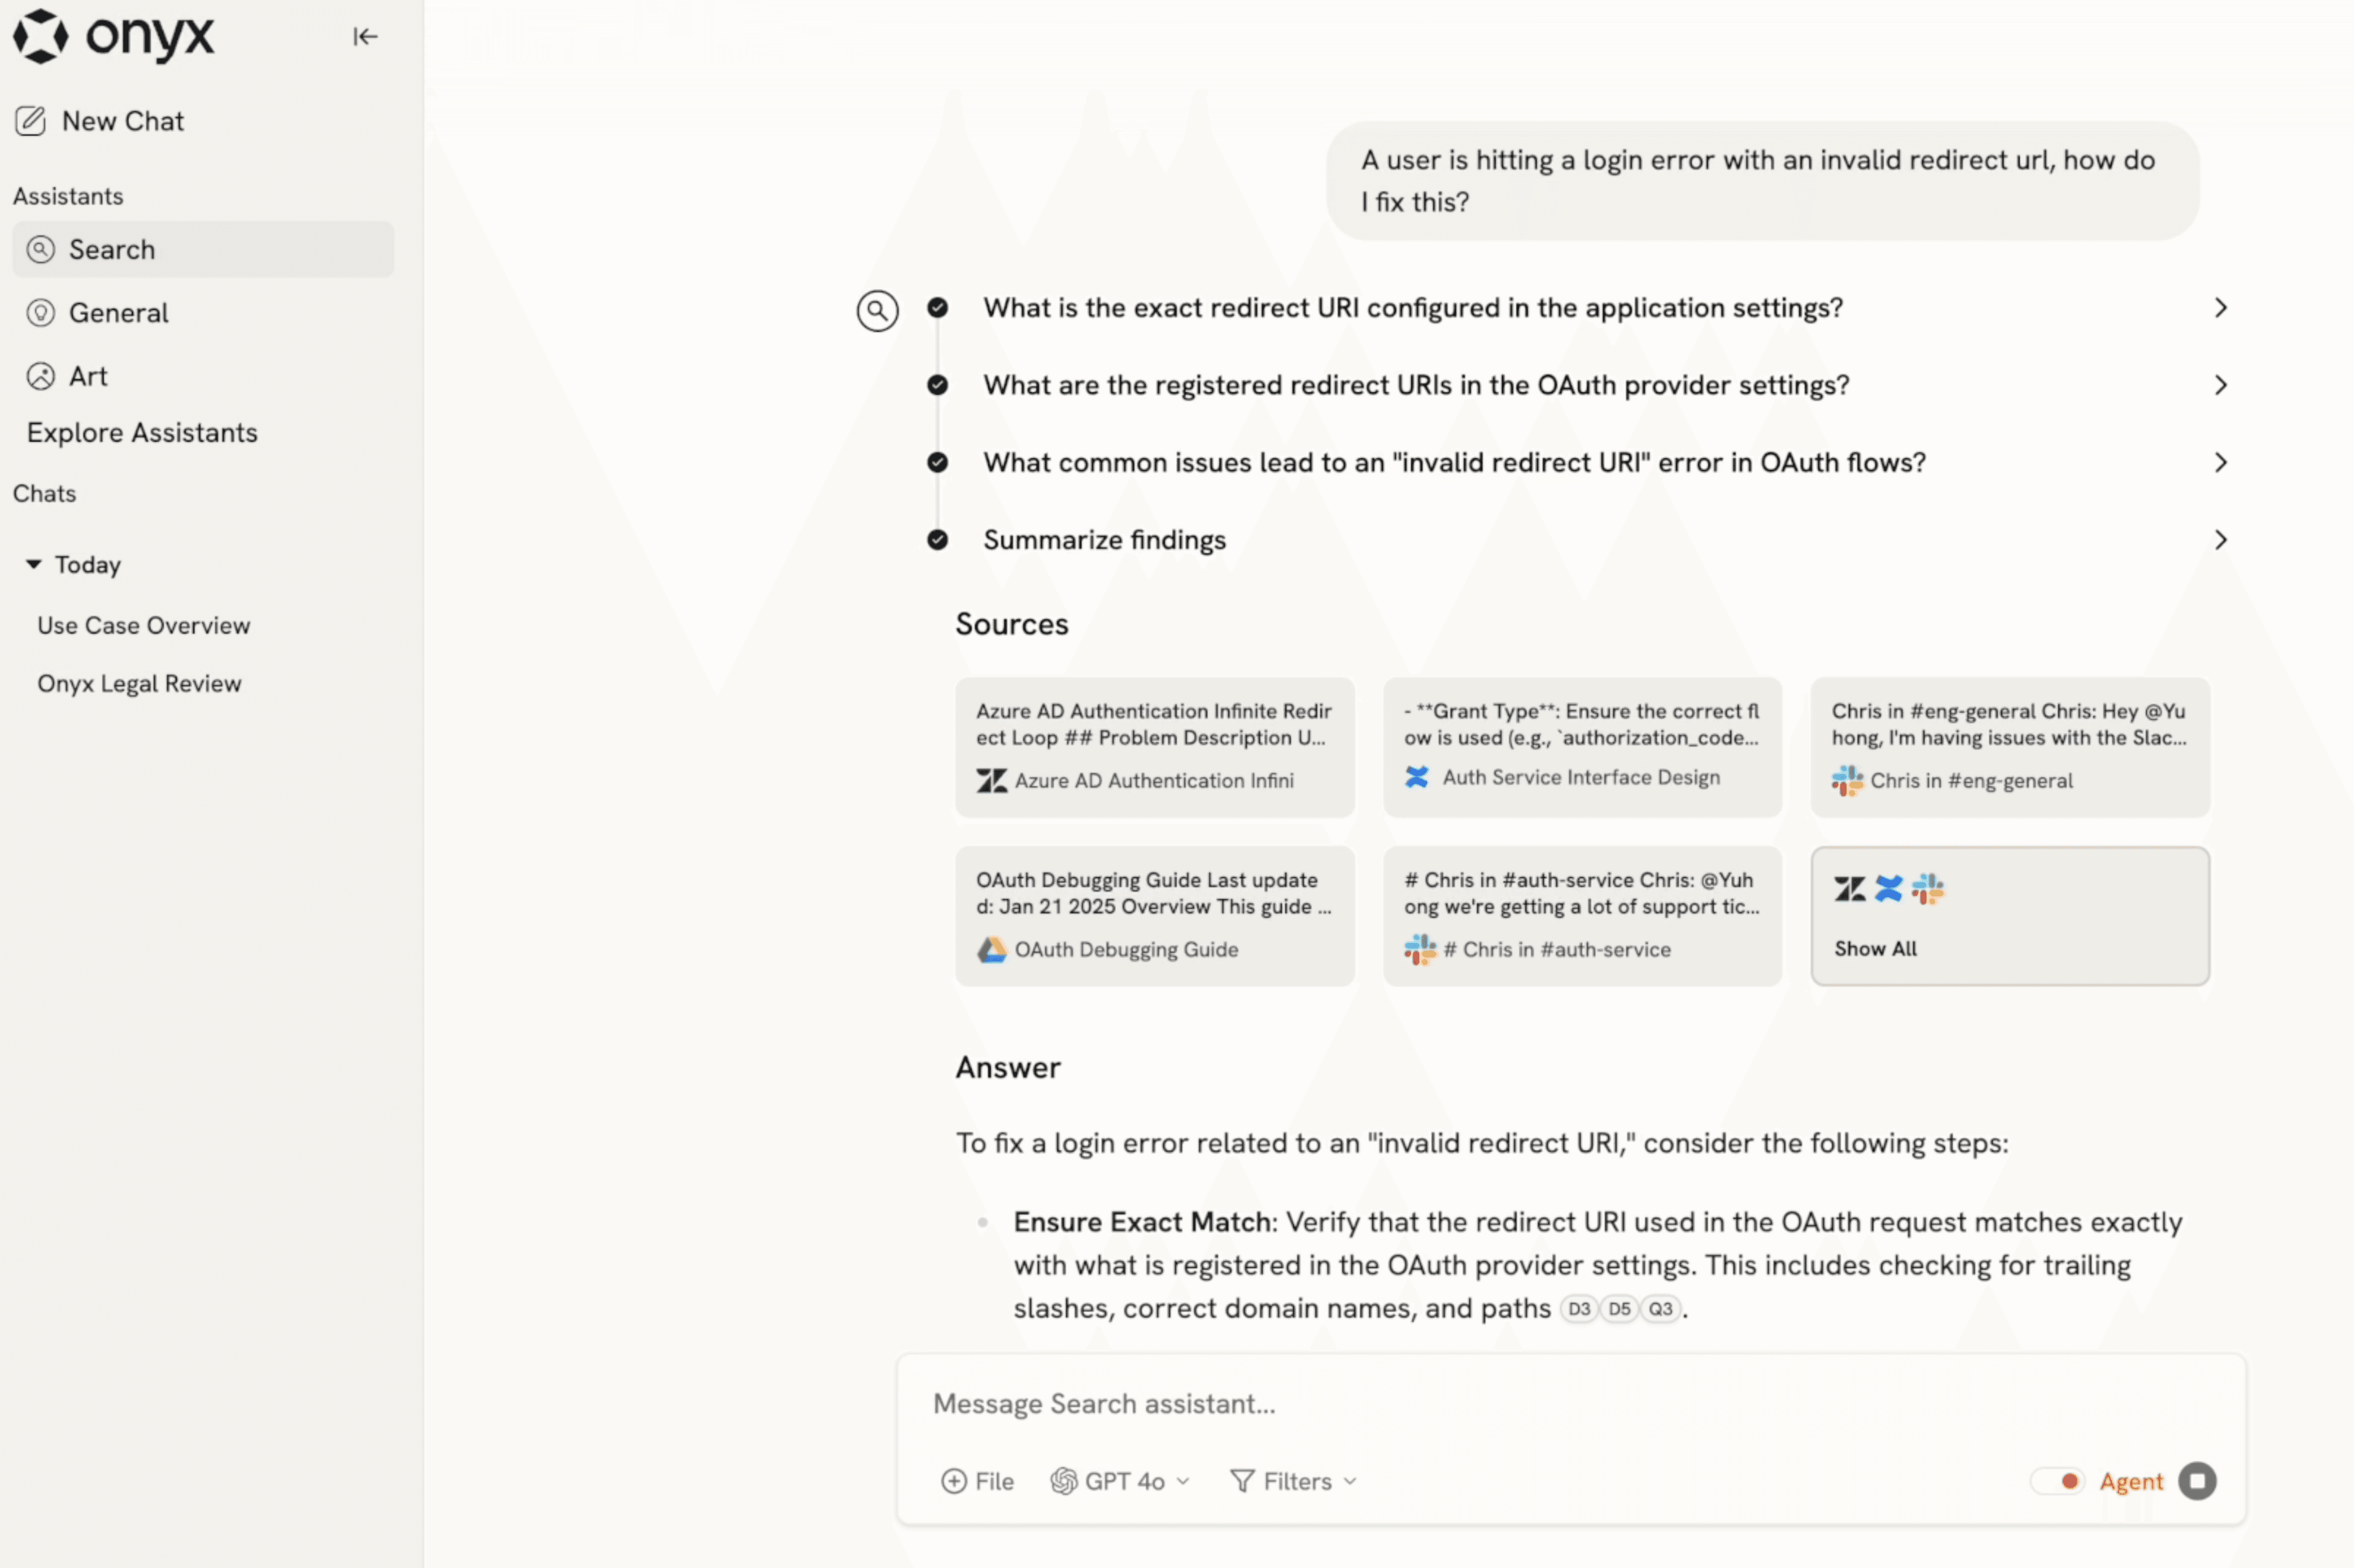Select the General assistant
This screenshot has height=1568, width=2354.
pos(118,313)
